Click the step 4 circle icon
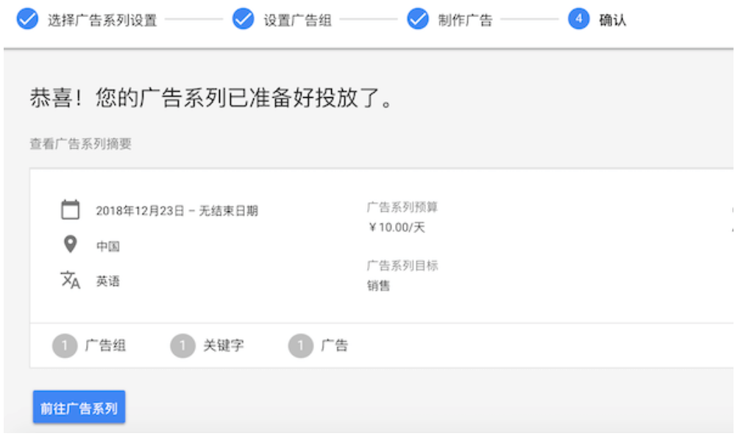The image size is (735, 439). [x=579, y=19]
